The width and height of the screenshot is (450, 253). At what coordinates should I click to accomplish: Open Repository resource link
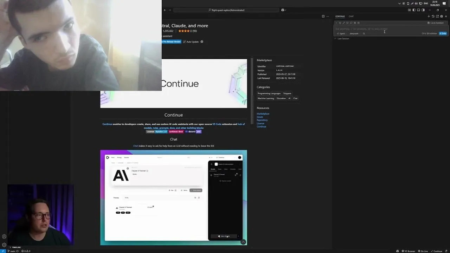pyautogui.click(x=262, y=120)
